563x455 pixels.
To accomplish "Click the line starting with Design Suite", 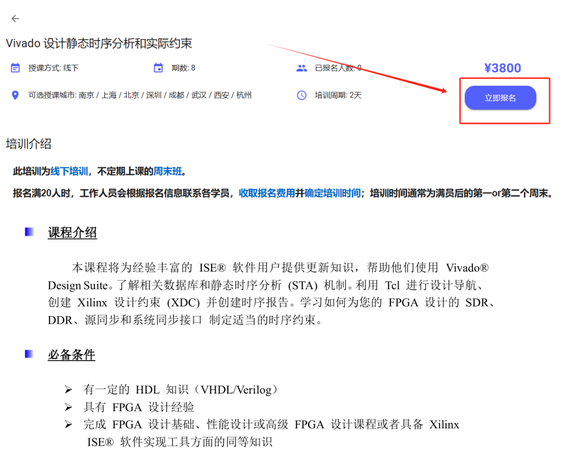I will [x=267, y=285].
